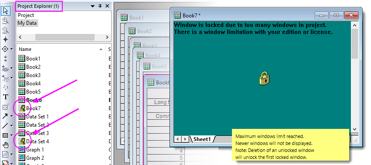The width and height of the screenshot is (371, 165).
Task: Open Data Reader tool dropdown arrow
Action: pos(12,49)
